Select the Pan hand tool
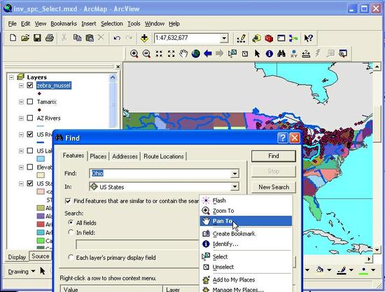This screenshot has height=292, width=385. [x=183, y=53]
